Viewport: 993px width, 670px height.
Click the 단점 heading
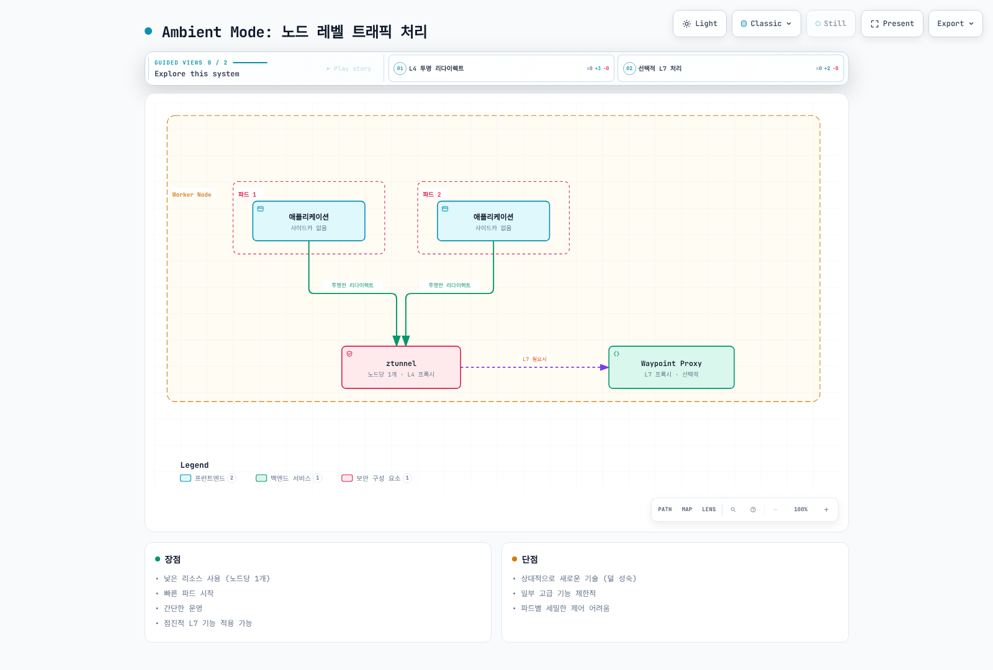tap(529, 560)
